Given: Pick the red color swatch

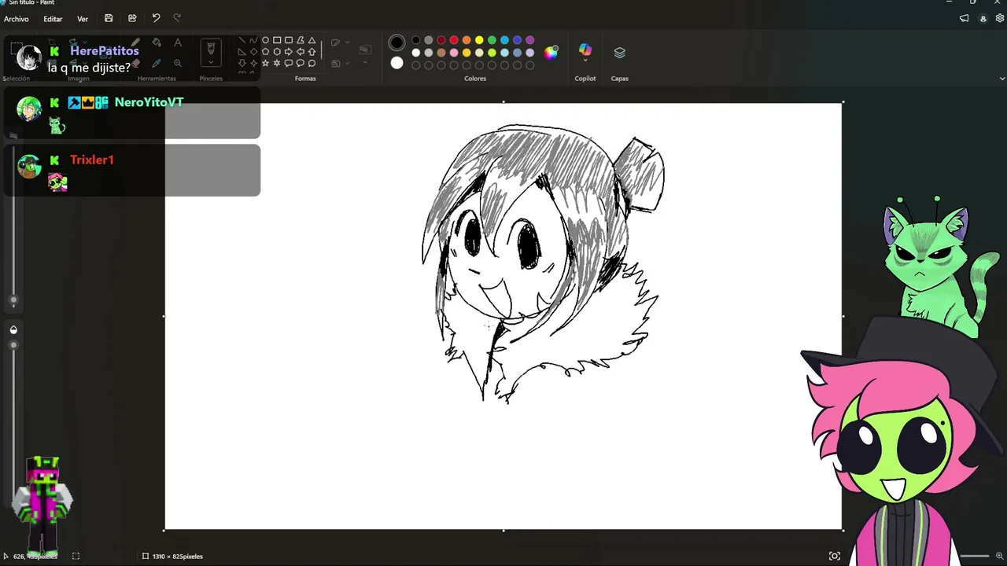Looking at the screenshot, I should pos(454,40).
